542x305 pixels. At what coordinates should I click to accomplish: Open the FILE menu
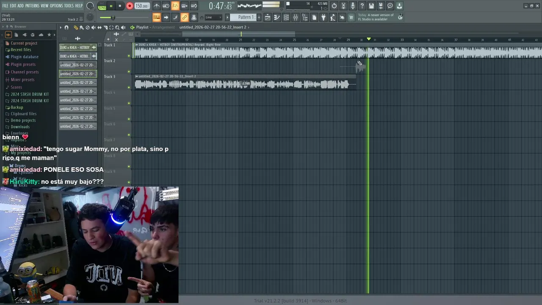click(5, 6)
